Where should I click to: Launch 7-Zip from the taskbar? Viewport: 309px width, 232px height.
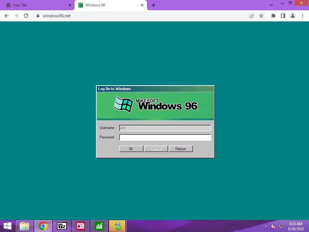point(62,226)
